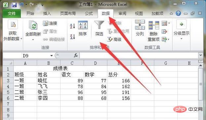
Task: Switch to Add-ins (加载项) tab
Action: (x=157, y=14)
